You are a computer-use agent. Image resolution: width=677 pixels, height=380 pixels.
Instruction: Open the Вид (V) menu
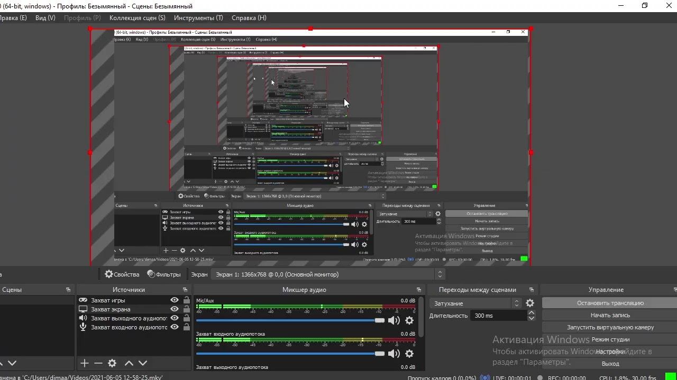pos(45,18)
